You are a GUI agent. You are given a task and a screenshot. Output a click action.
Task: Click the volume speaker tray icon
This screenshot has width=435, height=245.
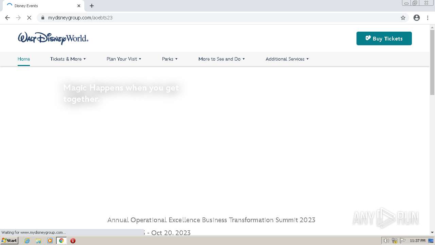coord(386,241)
